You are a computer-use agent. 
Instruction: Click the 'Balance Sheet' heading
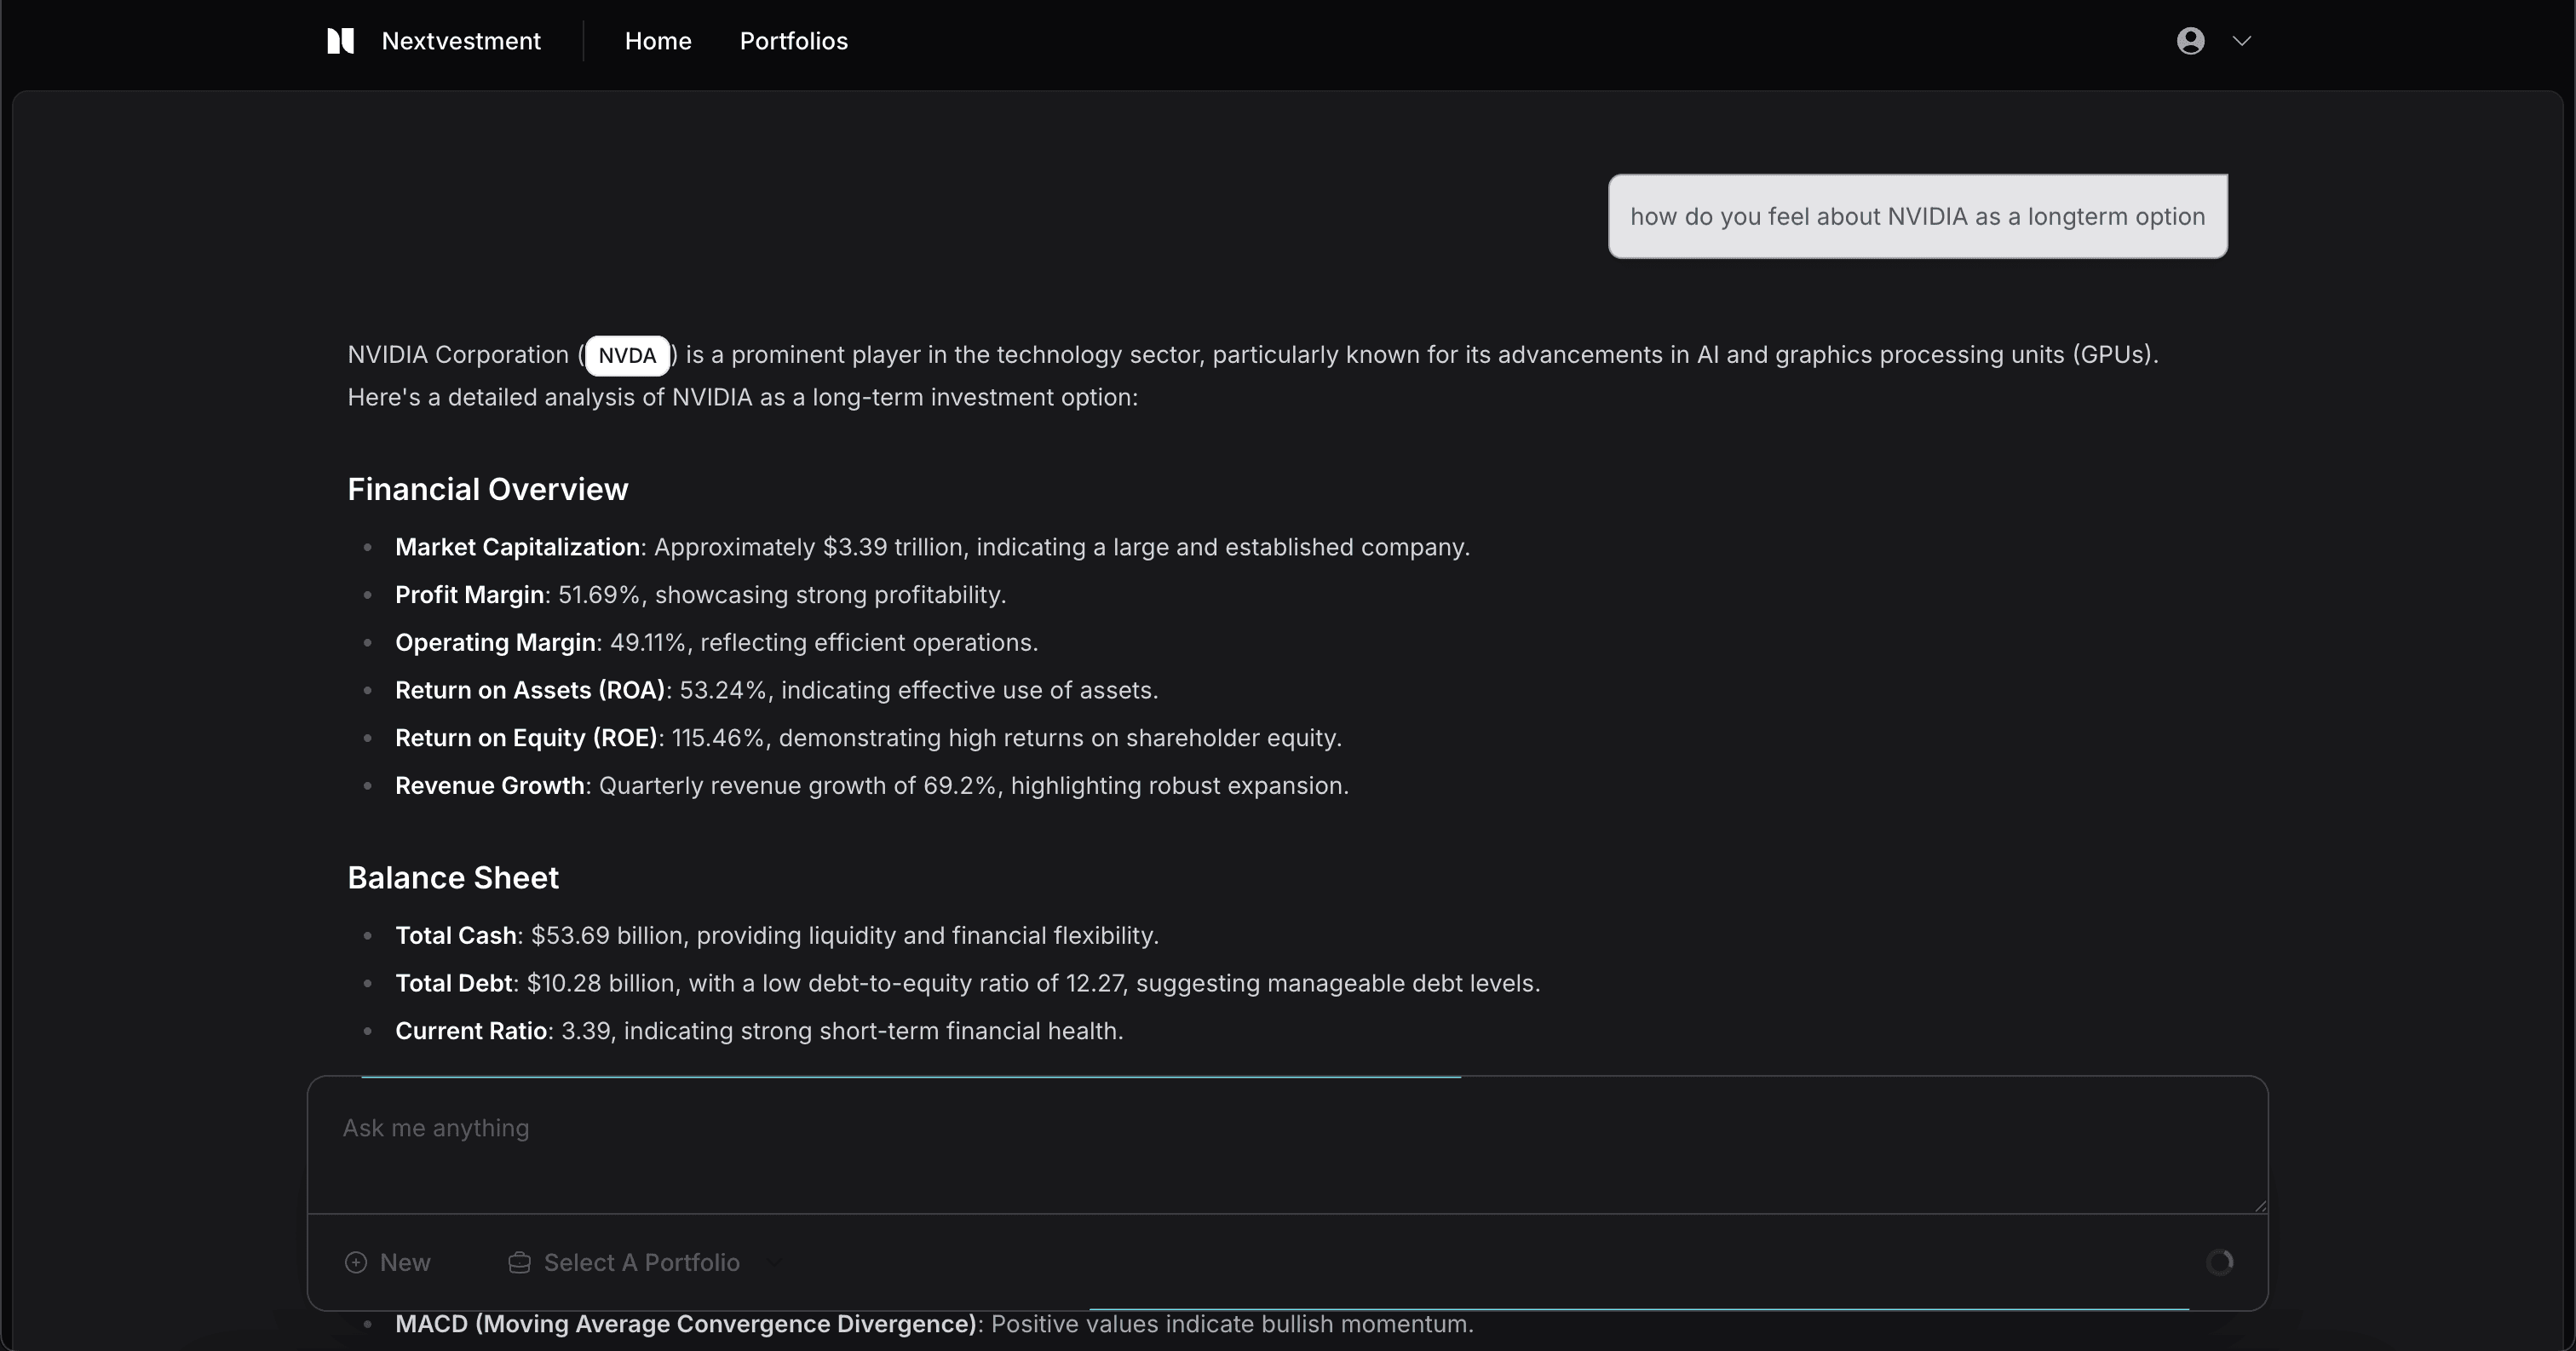click(x=453, y=877)
